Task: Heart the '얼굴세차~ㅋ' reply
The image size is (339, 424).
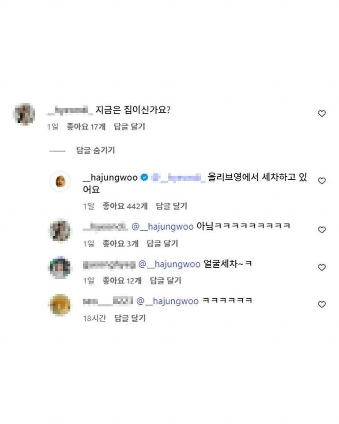Action: point(322,267)
